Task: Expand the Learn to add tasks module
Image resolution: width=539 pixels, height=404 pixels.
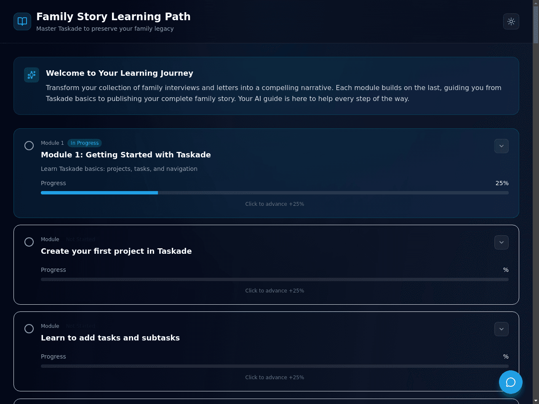Action: 502,329
